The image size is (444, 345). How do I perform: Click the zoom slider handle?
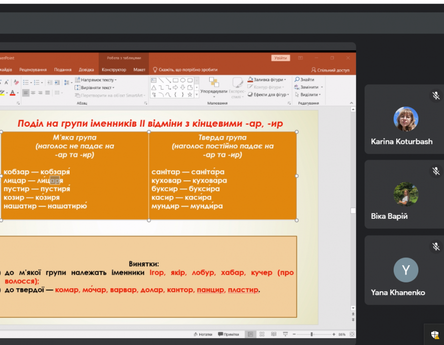311,334
